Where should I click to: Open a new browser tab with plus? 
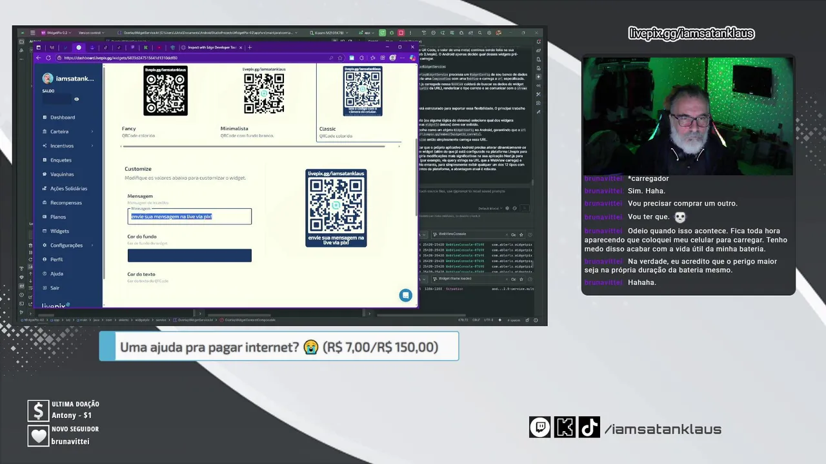pos(250,47)
